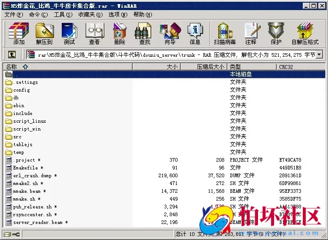Open the View (查看) toolbar icon
328x240 pixels.
tap(95, 33)
